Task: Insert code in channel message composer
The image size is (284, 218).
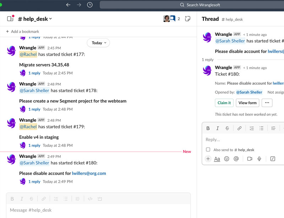Action: 90,199
